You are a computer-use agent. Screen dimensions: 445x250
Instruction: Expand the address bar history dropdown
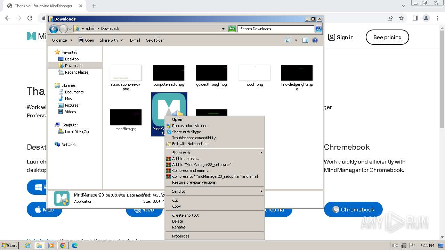pos(223,29)
